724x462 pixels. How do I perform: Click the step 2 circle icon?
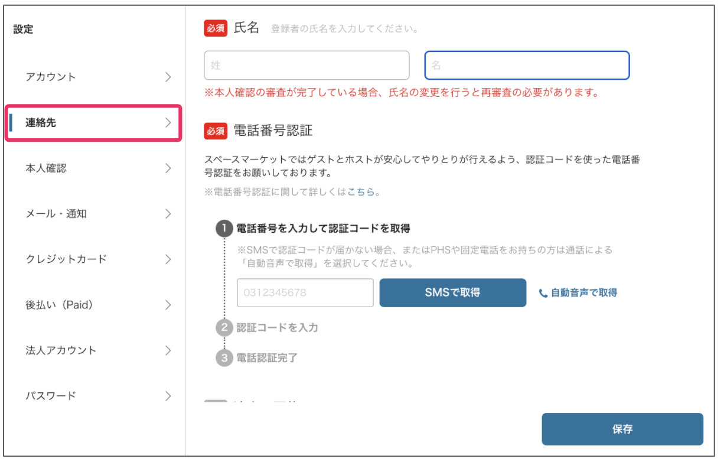point(224,327)
